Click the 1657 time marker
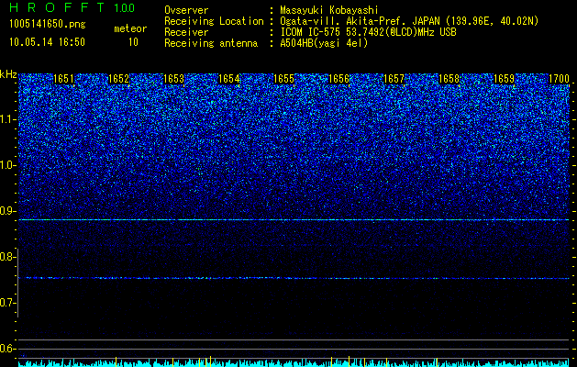The width and height of the screenshot is (577, 367). [x=394, y=79]
